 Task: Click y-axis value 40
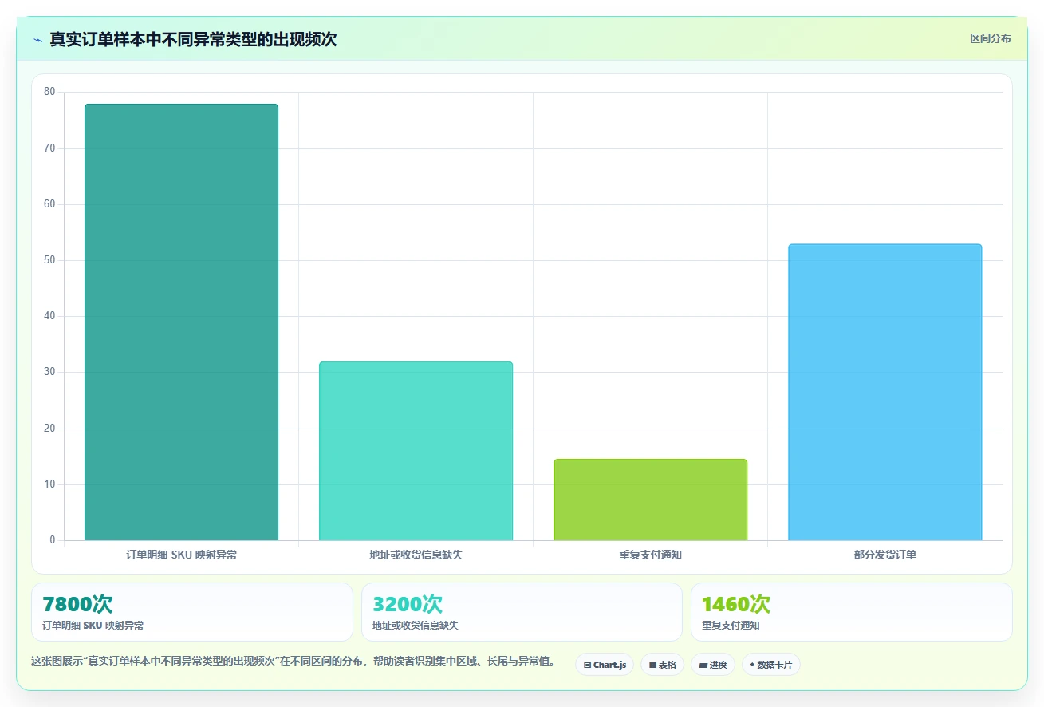(49, 316)
